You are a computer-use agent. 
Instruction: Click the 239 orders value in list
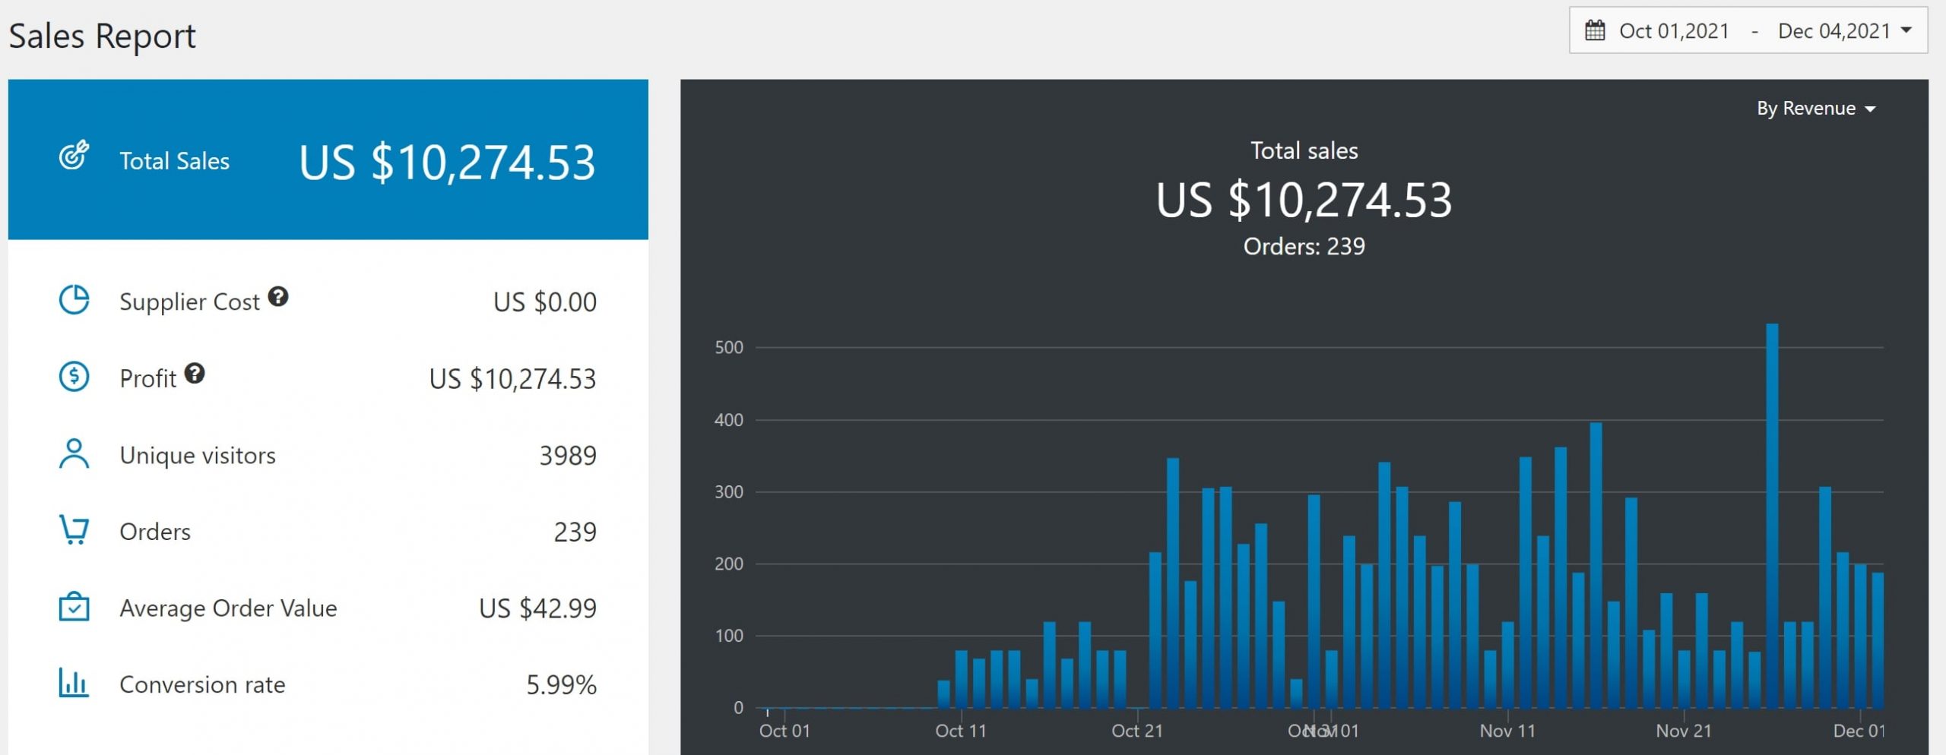[x=575, y=532]
